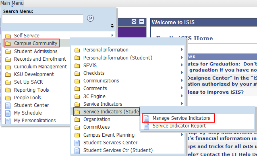Viewport: 257px width, 156px height.
Task: Click the Organization folder icon
Action: pyautogui.click(x=77, y=119)
